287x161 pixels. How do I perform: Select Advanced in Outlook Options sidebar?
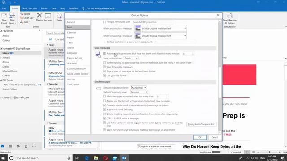point(78,63)
